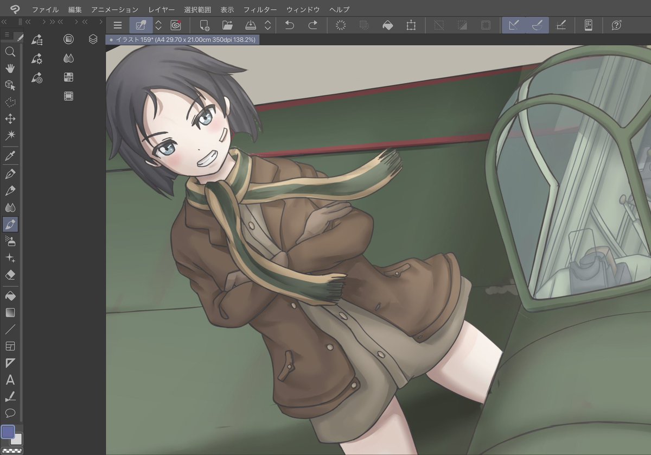Toggle Snap to Grid
Image resolution: width=651 pixels, height=455 pixels.
562,25
